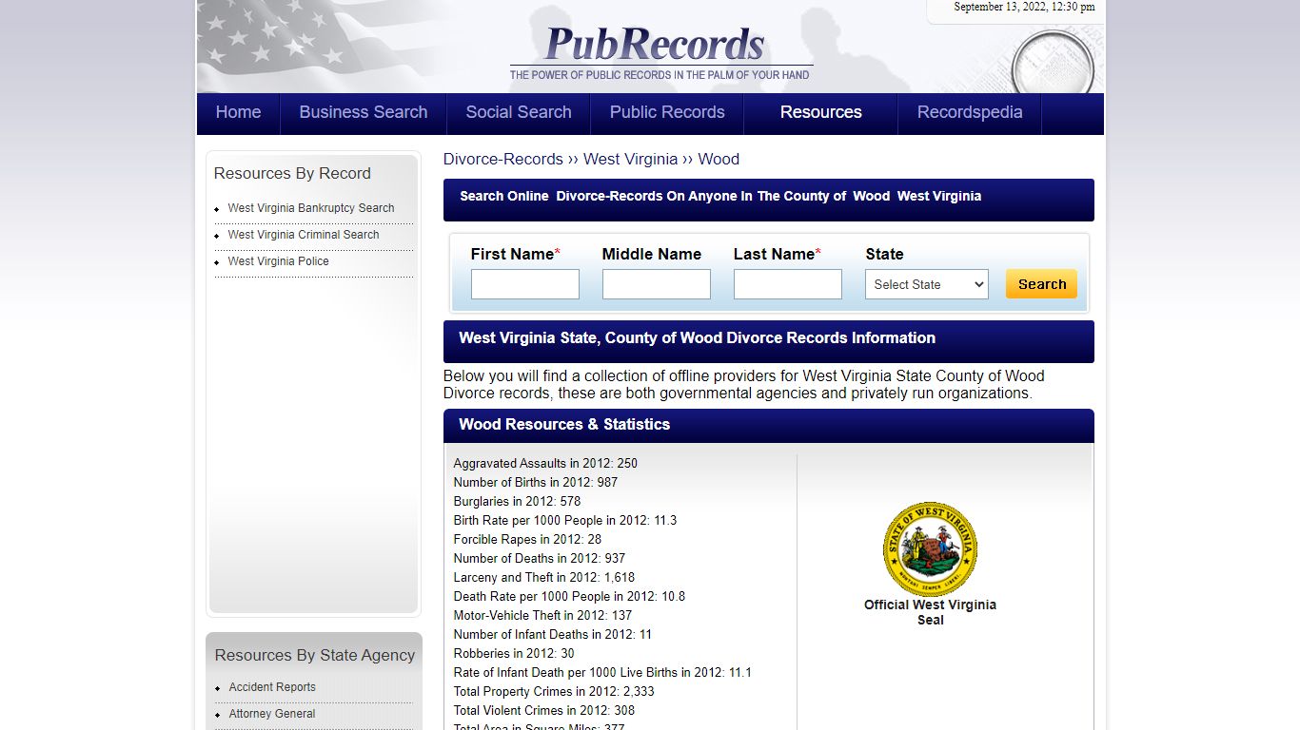Open West Virginia Police link
Viewport: 1300px width, 730px height.
[279, 261]
